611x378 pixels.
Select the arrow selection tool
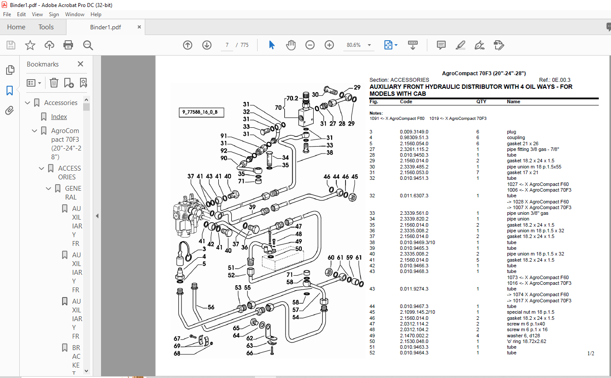[x=272, y=45]
